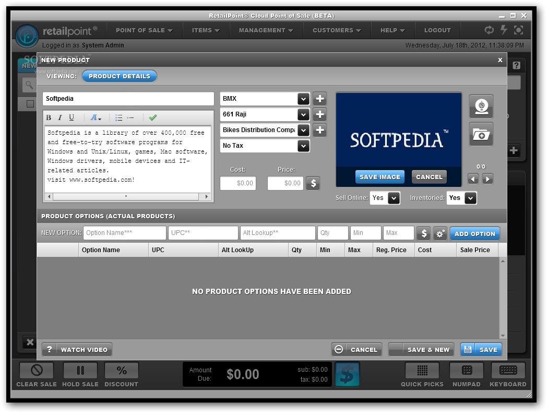The width and height of the screenshot is (547, 413).
Task: Insert a bulleted list in the description
Action: coord(118,117)
